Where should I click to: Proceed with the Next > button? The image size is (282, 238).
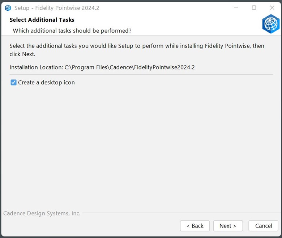tap(228, 226)
